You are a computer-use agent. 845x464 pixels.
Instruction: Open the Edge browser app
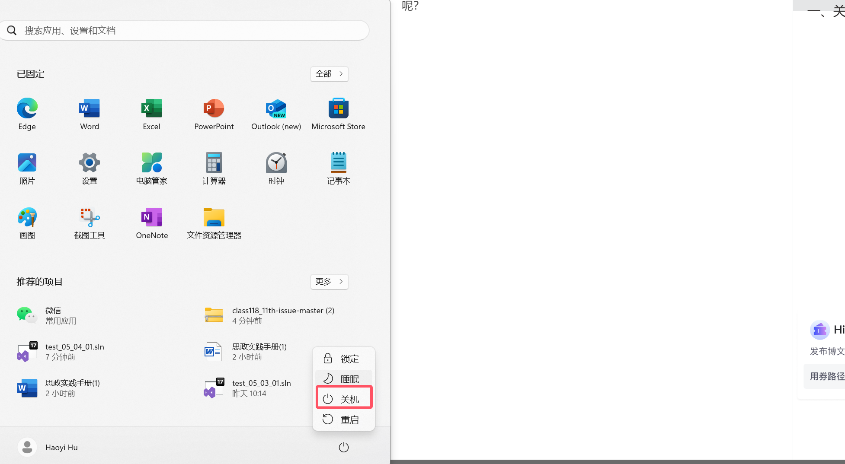[x=27, y=114]
